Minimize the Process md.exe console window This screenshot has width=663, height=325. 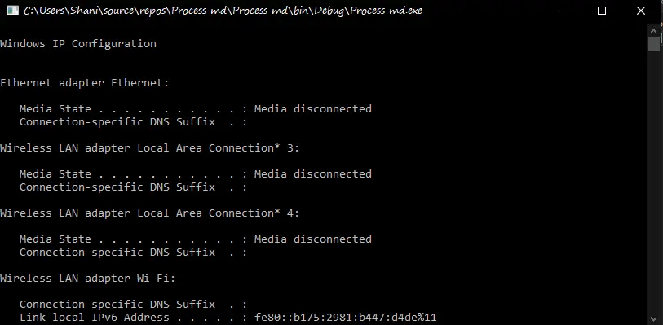pyautogui.click(x=564, y=11)
